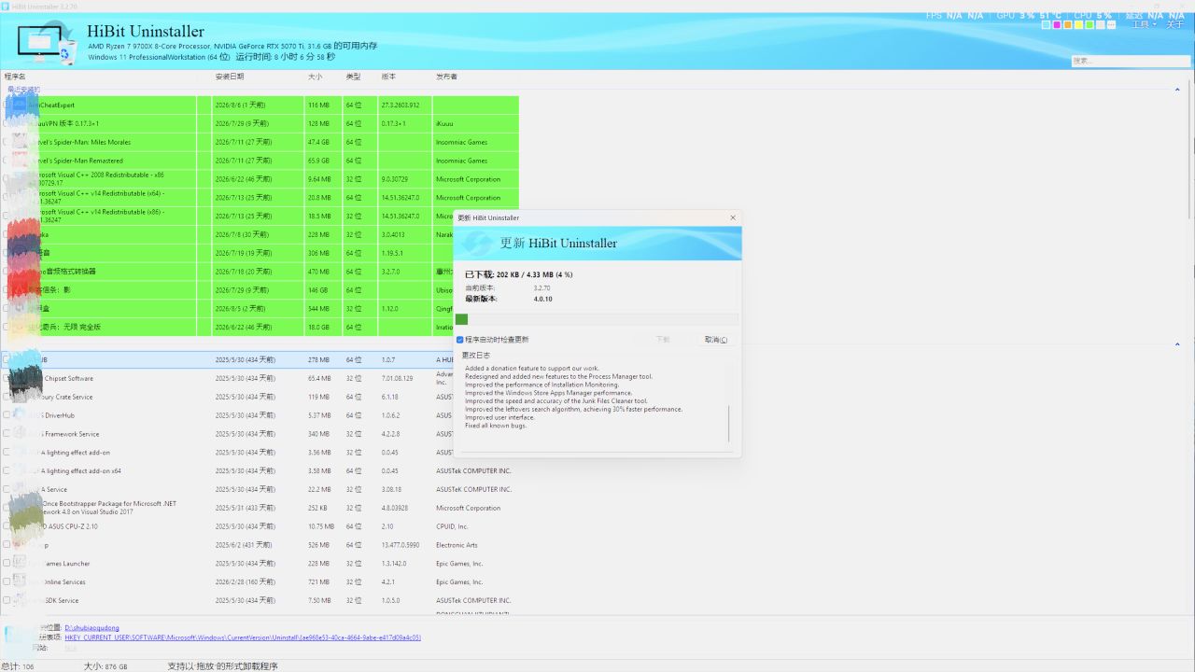Click the 2025/6/2 (431 天前) date cell
Viewport: 1195px width, 672px height.
click(244, 545)
